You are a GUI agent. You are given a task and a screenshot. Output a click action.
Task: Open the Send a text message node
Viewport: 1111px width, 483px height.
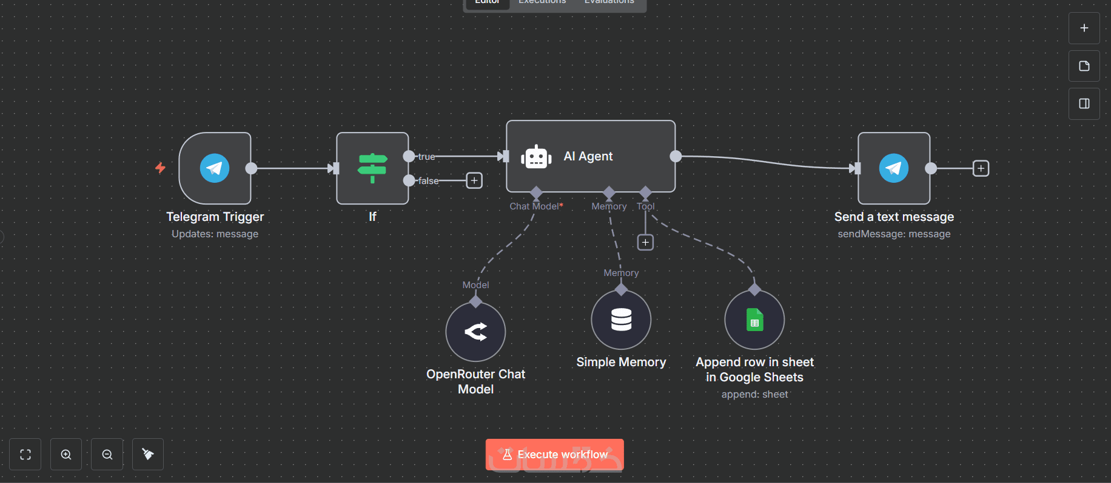894,168
